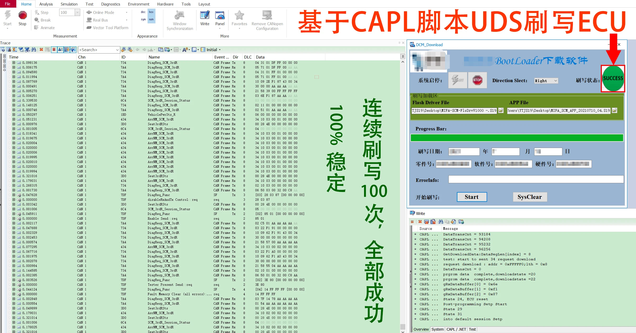Toggle symbolic sym display mode

pos(143,19)
